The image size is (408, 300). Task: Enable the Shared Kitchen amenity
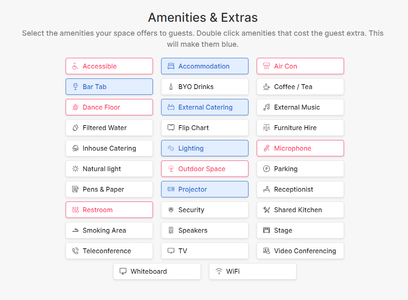(300, 210)
